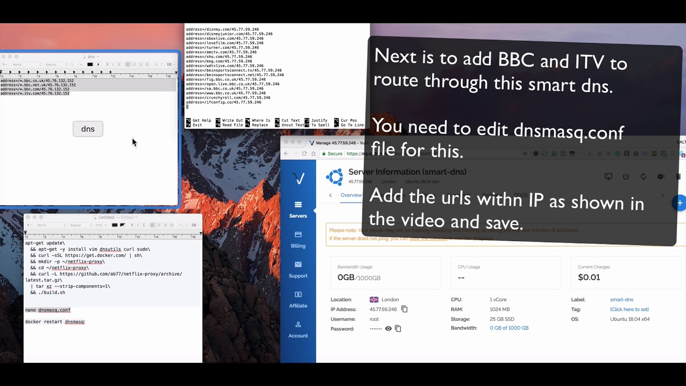Bookmark the page with the star icon
Viewport: 686px width, 386px height.
tap(525, 153)
